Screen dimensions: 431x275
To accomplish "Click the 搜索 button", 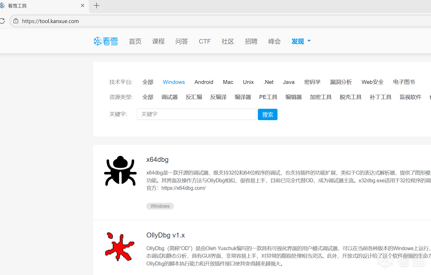I will [x=268, y=114].
